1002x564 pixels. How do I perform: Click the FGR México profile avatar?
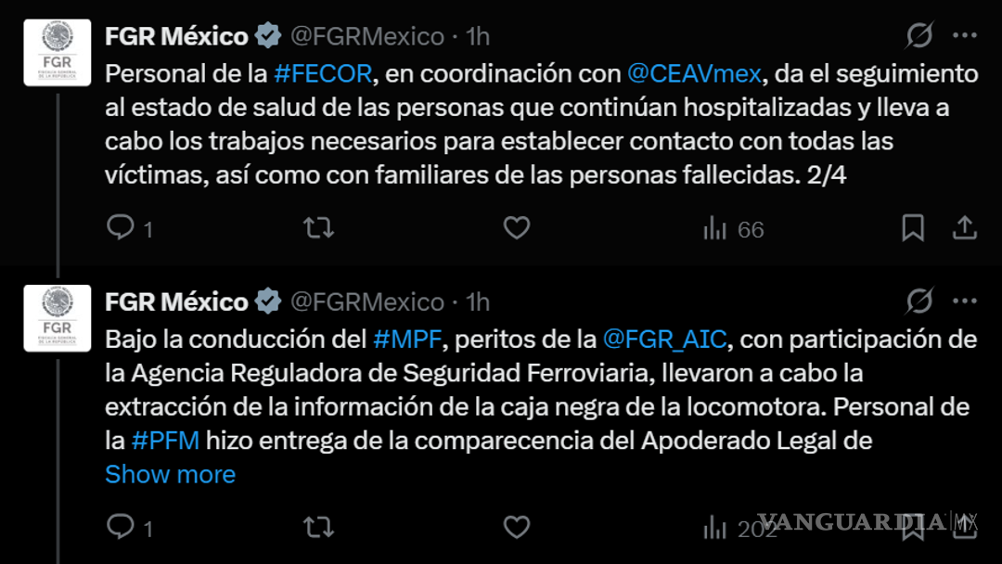[x=56, y=52]
